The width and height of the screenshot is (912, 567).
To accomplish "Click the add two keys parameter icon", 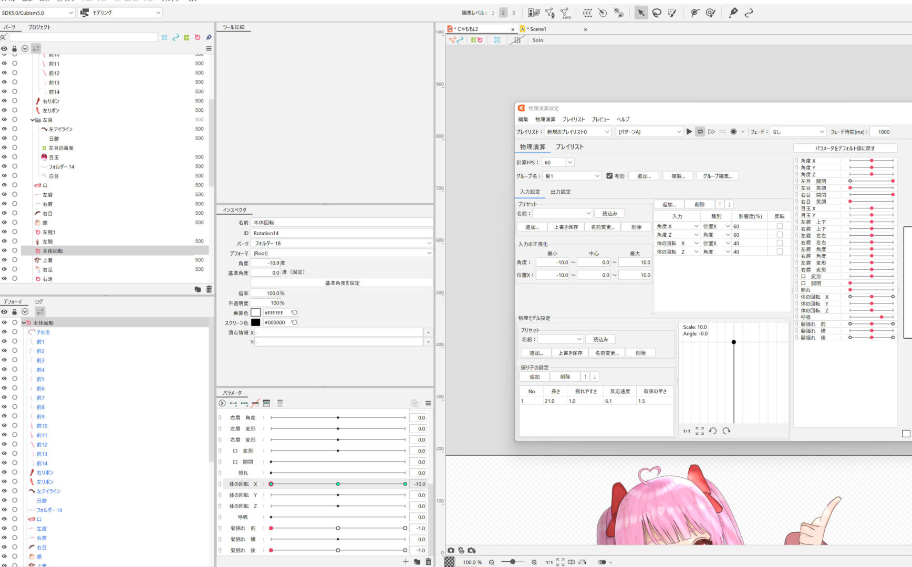I will (x=233, y=403).
